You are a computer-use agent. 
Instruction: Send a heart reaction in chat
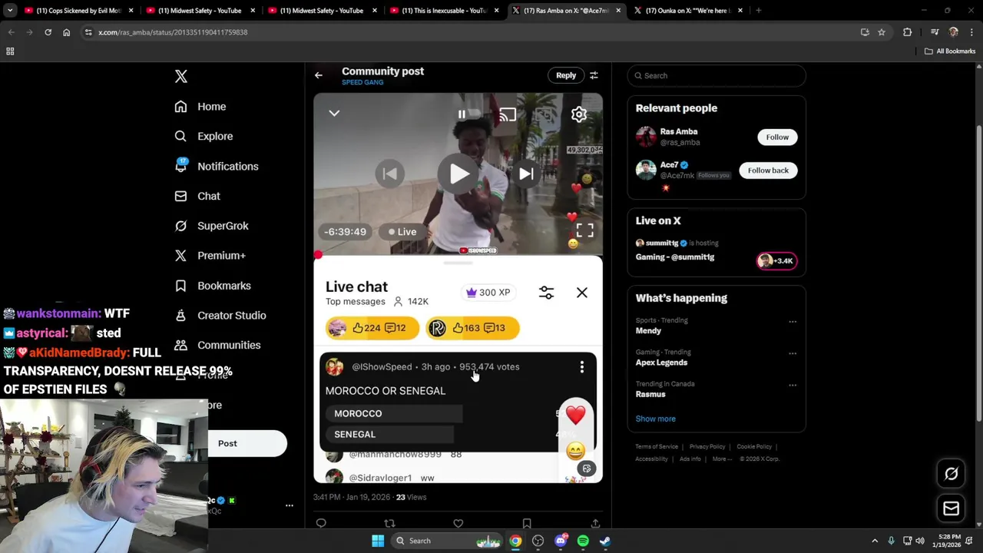(575, 415)
